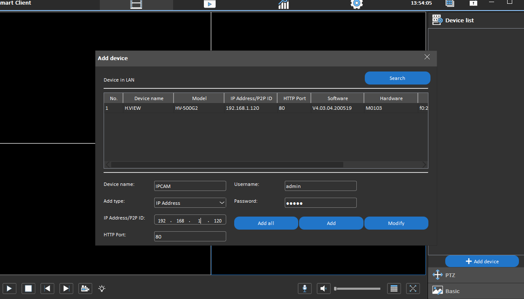Toggle the microphone talk button
The height and width of the screenshot is (299, 524).
click(x=304, y=288)
